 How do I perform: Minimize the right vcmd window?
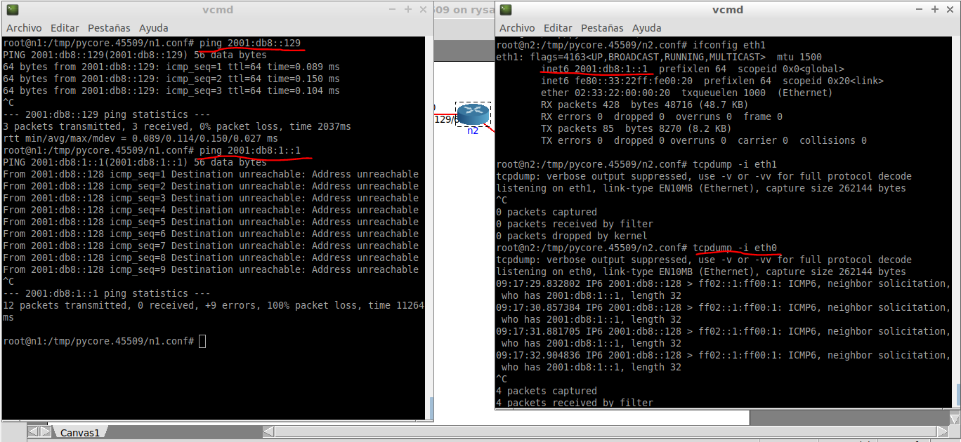(x=920, y=10)
